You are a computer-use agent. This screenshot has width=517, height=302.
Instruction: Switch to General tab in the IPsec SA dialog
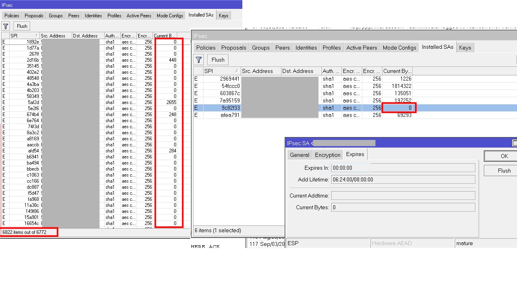pyautogui.click(x=300, y=155)
